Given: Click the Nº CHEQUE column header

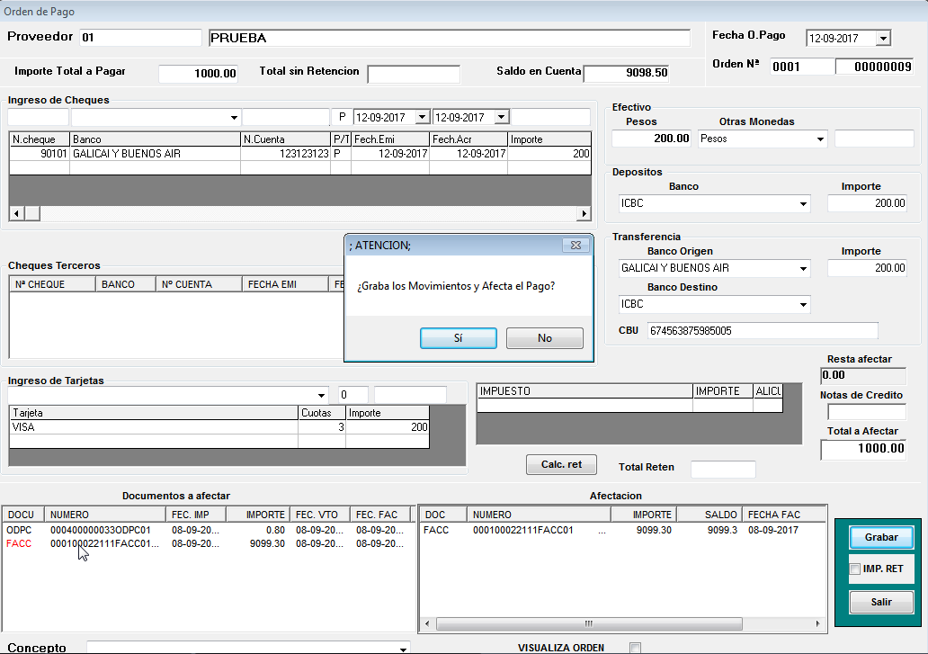Looking at the screenshot, I should (52, 284).
